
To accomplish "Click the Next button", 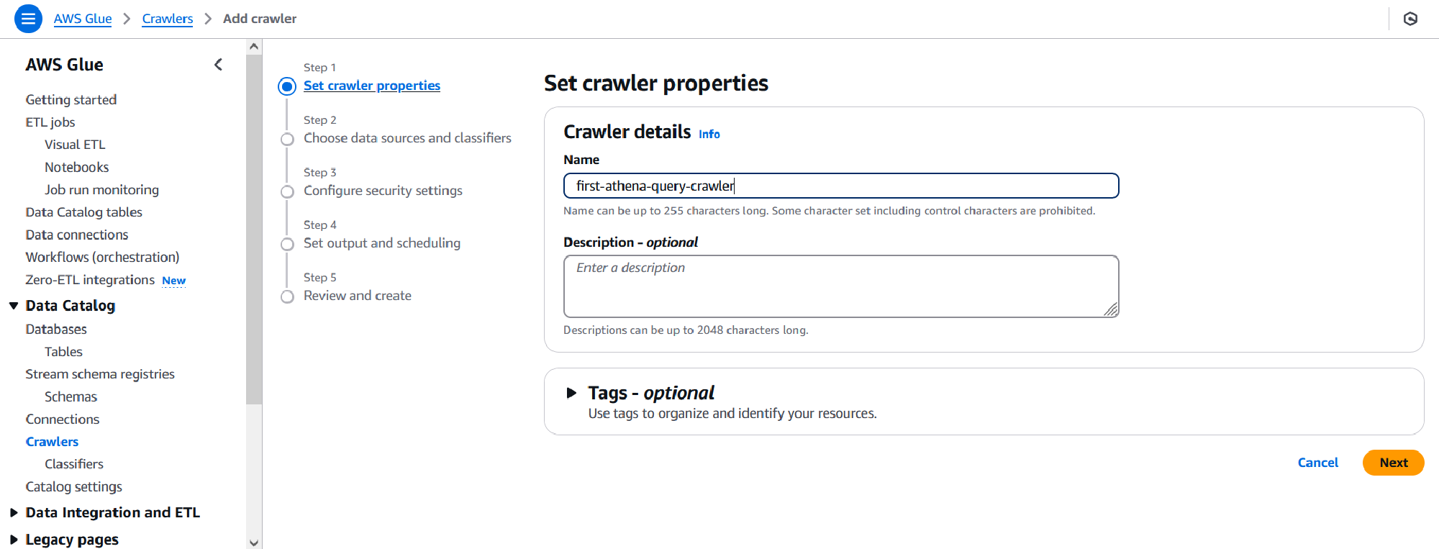I will (x=1393, y=462).
